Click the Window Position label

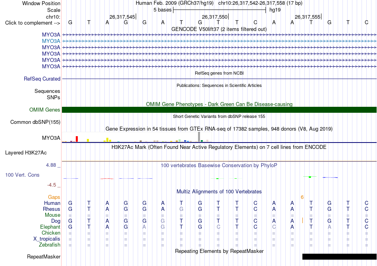[x=41, y=3]
